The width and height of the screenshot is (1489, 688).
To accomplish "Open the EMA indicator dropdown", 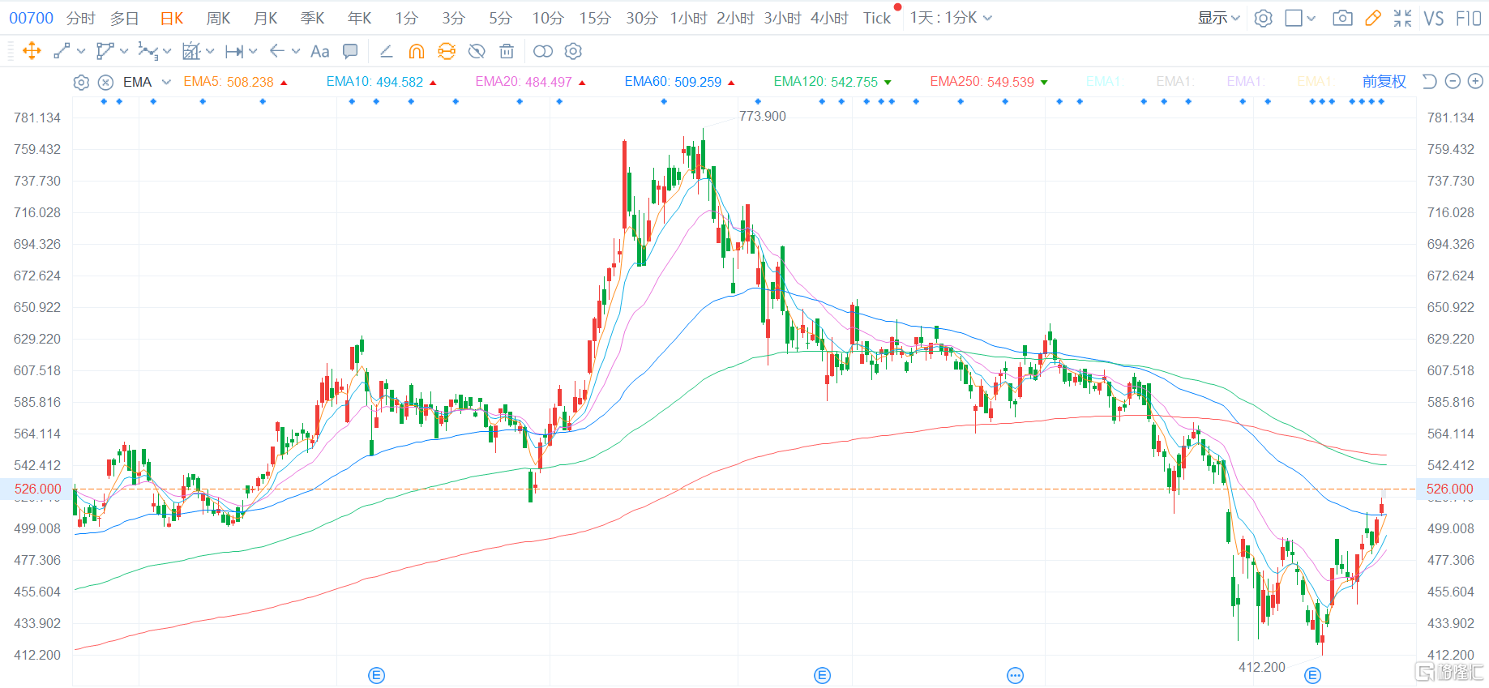I will point(166,82).
